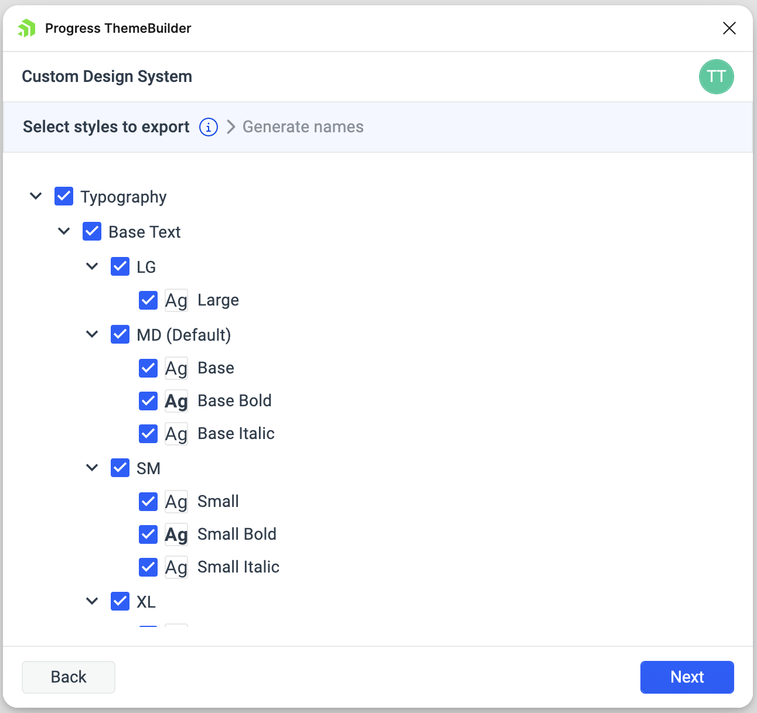Screen dimensions: 757x713
Task: Click the Generate names step
Action: pyautogui.click(x=303, y=127)
